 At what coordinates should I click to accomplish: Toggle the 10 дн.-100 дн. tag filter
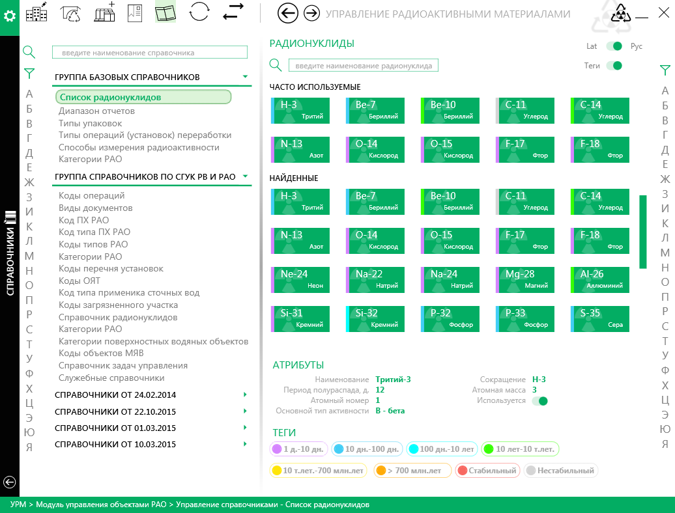[367, 449]
